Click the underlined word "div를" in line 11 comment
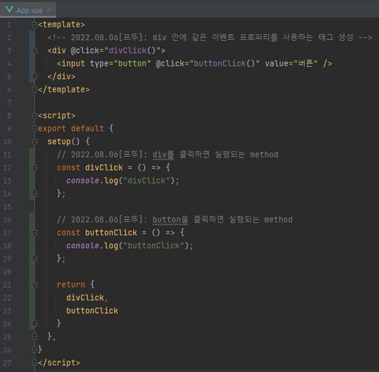379x372 pixels. [163, 155]
